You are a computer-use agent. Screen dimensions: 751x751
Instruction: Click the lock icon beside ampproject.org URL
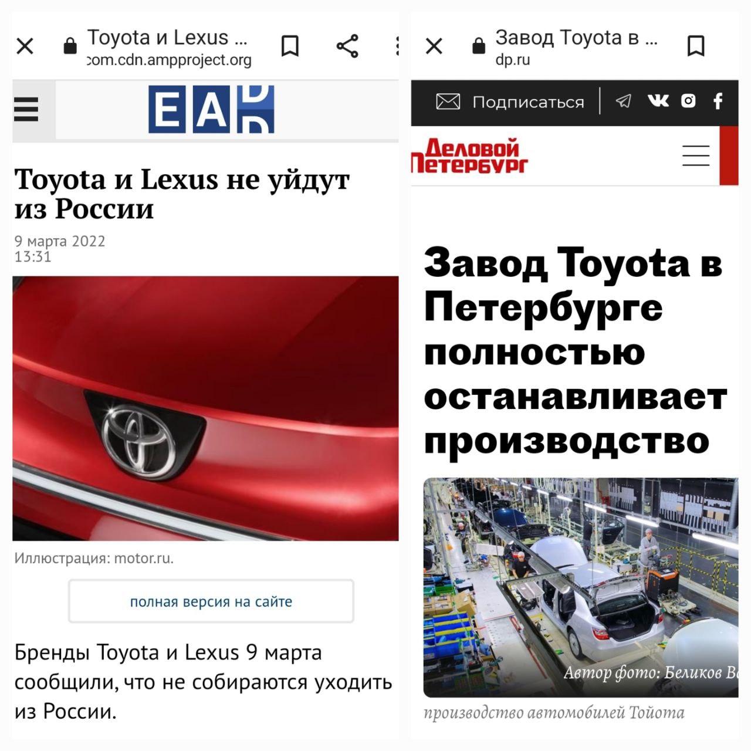[70, 46]
